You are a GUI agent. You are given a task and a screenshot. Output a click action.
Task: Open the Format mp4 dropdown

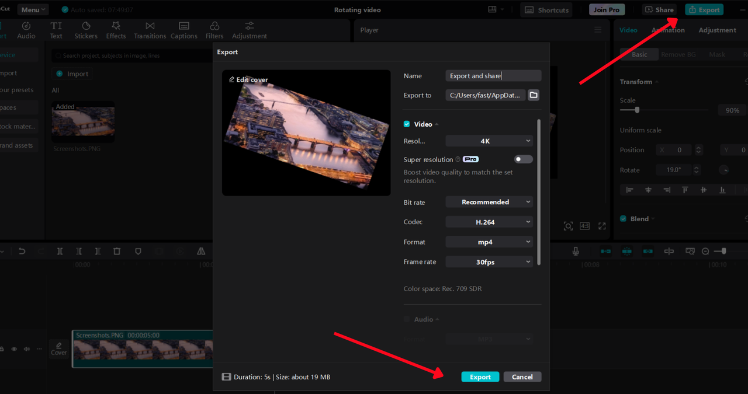pos(489,242)
